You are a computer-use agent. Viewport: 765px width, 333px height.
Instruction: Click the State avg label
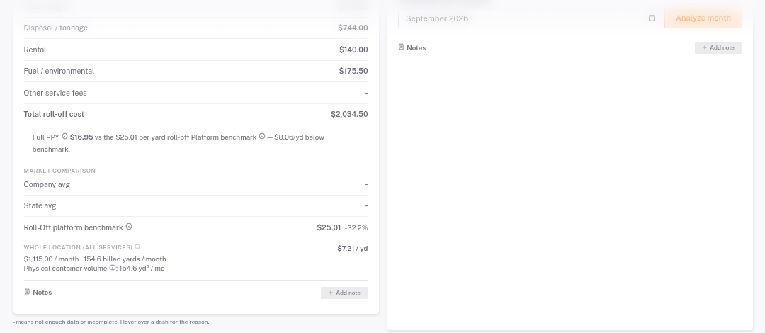click(40, 205)
